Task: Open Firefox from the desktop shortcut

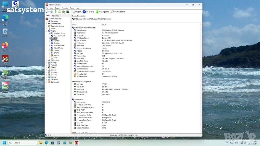Action: pos(5,45)
